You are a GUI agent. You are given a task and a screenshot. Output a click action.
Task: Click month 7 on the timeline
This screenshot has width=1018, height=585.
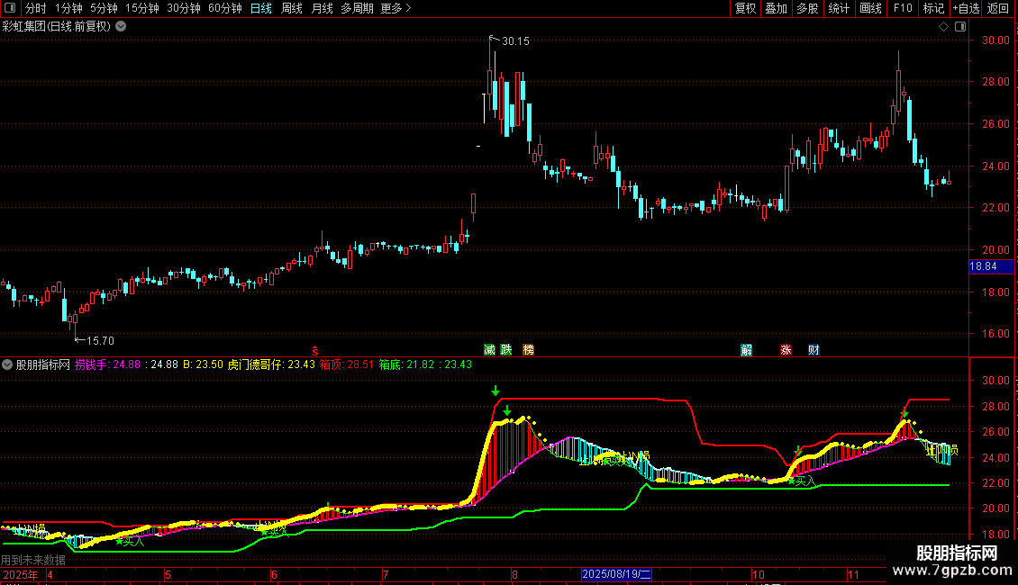point(386,574)
